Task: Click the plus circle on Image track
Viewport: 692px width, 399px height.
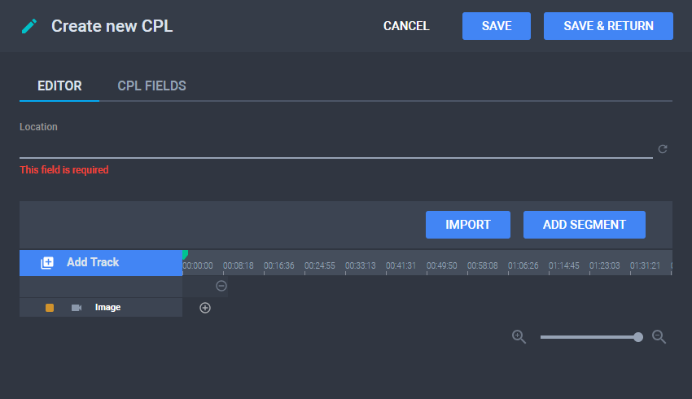Action: click(x=205, y=308)
